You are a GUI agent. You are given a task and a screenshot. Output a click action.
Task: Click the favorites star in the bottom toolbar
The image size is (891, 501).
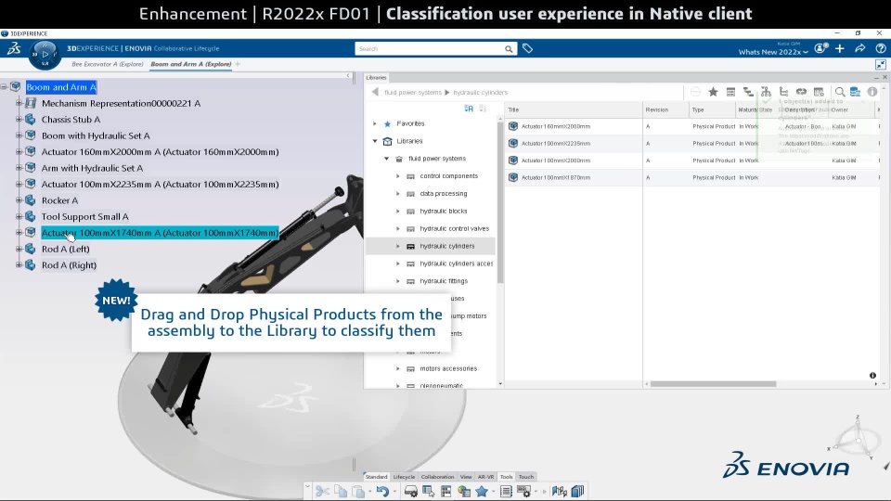point(482,492)
